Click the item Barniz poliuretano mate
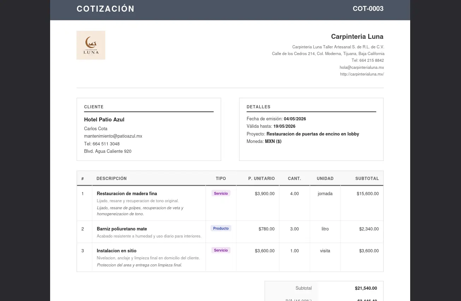Screen dimensions: 461x301 (x=122, y=229)
